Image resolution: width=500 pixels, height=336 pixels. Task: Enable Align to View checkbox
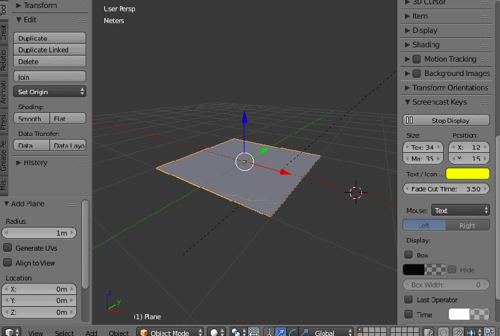tap(7, 262)
